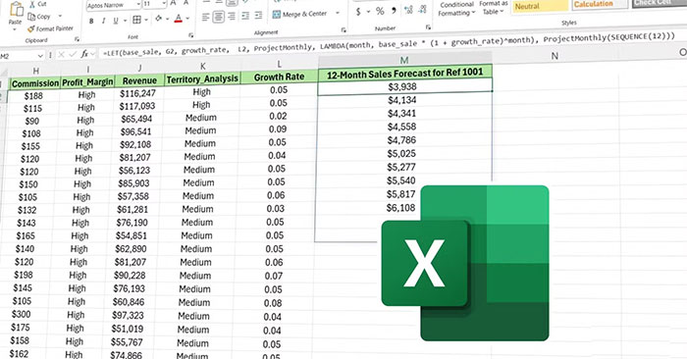Click the Decrease Decimal icon

[x=423, y=10]
